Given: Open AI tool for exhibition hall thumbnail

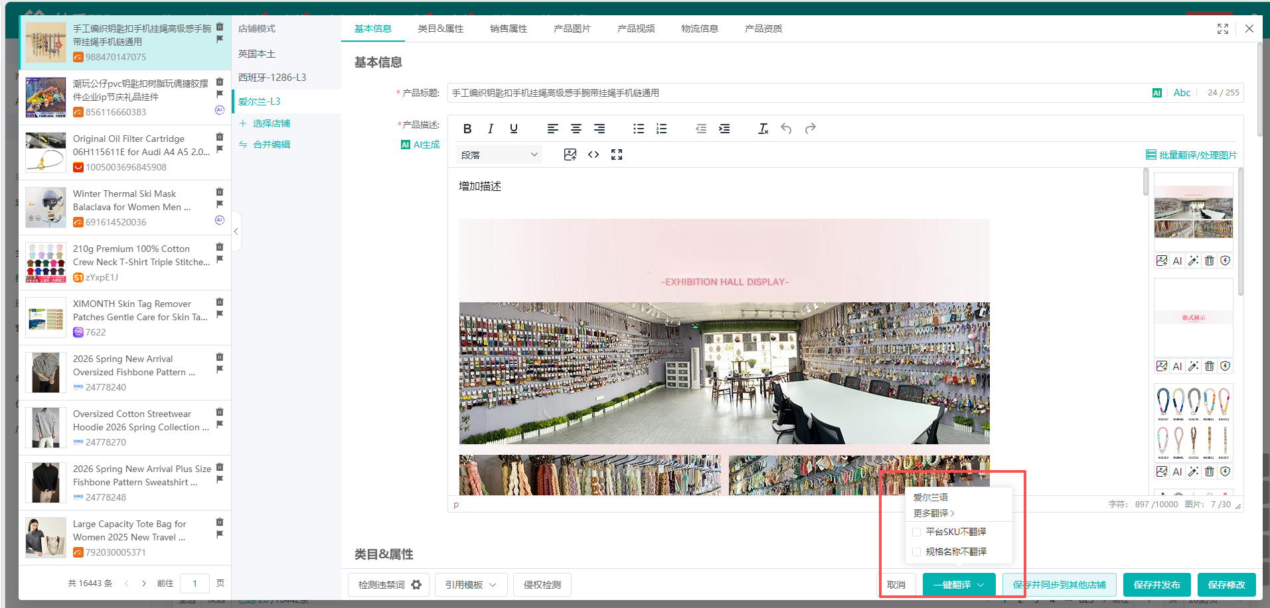Looking at the screenshot, I should (x=1177, y=261).
